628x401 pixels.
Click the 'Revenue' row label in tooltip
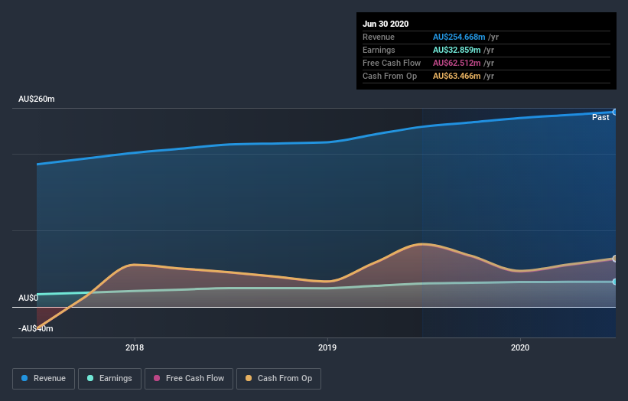point(379,37)
